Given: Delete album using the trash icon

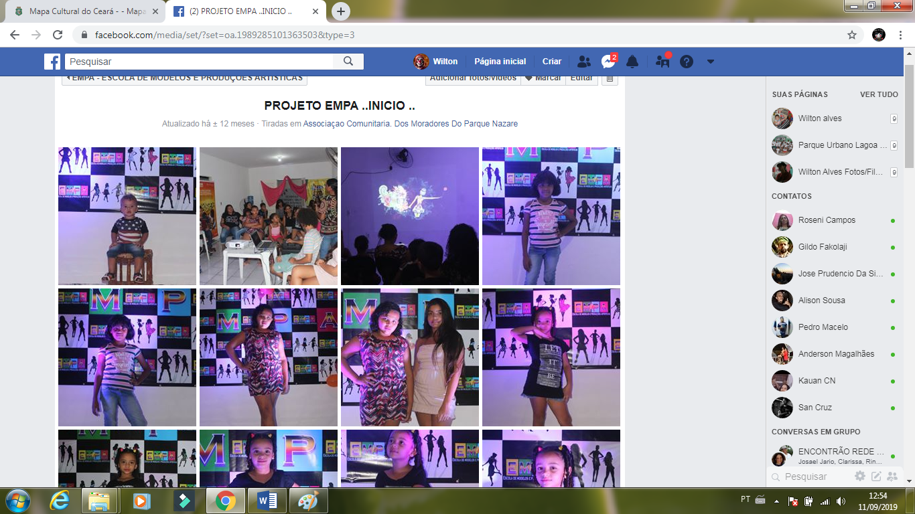Looking at the screenshot, I should [609, 78].
